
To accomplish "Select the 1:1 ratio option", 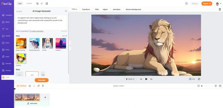I will click(x=19, y=74).
